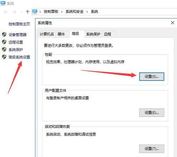177x157 pixels.
Task: Open user profiles 设置(E)... button
Action: pos(152,113)
